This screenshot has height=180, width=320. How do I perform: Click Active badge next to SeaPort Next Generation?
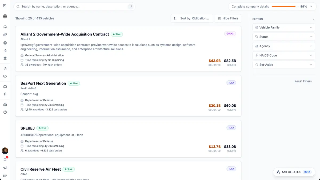point(74,83)
